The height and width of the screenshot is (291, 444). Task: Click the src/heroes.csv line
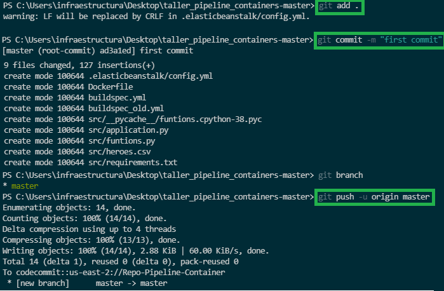click(x=77, y=152)
